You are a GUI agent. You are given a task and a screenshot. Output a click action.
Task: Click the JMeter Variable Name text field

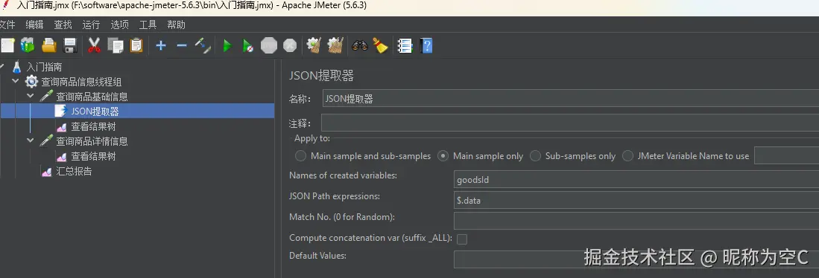(x=787, y=155)
